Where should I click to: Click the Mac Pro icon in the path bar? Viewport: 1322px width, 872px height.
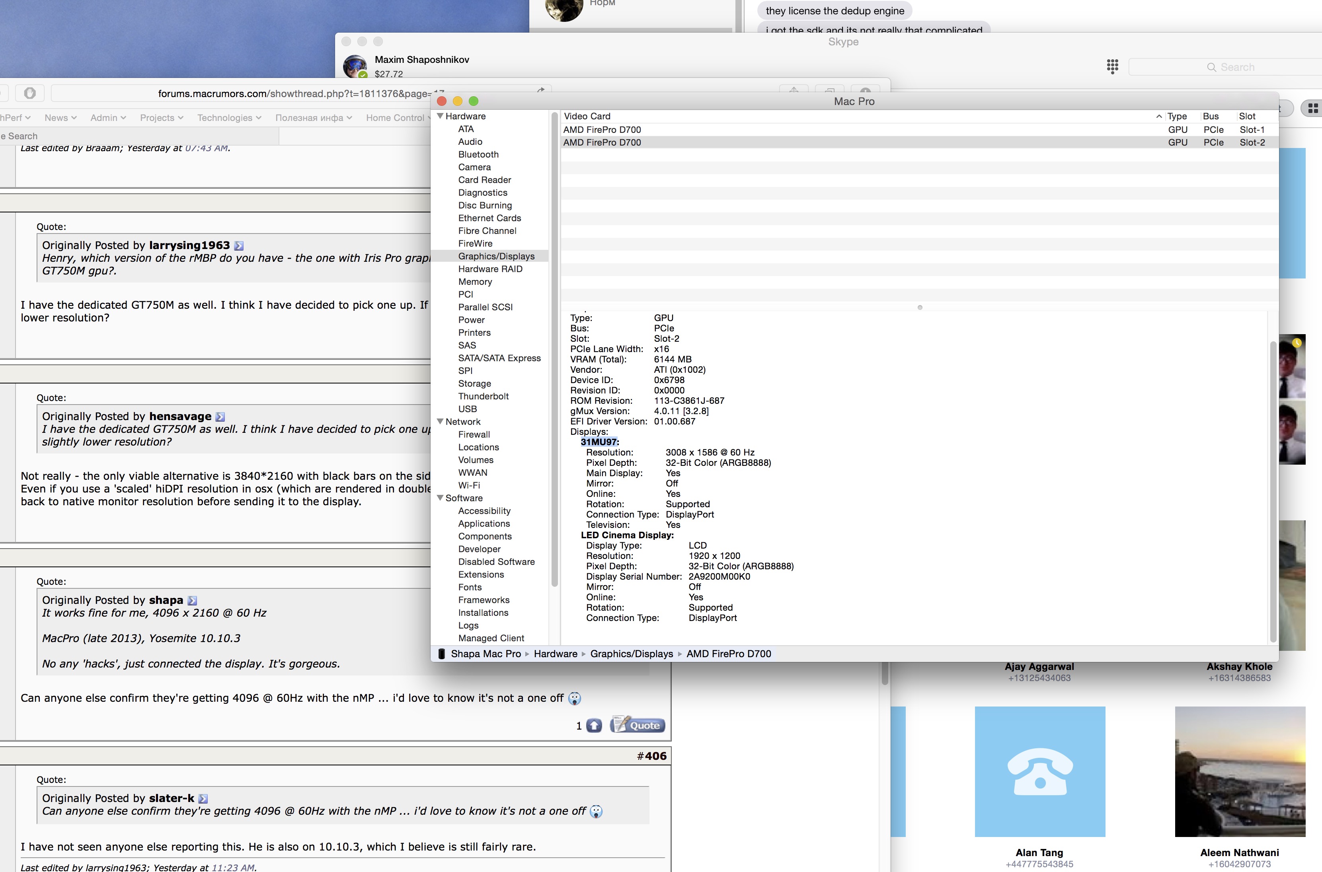click(x=441, y=654)
